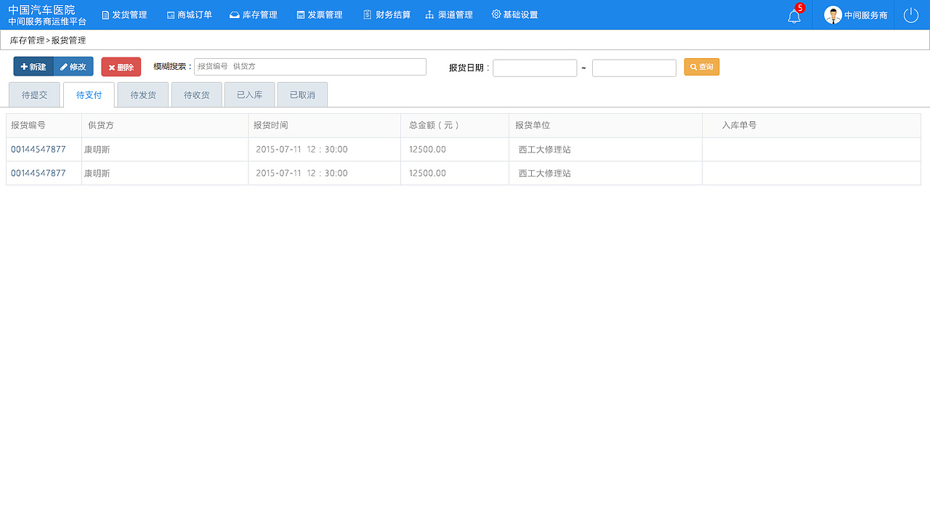
Task: Click 康明斯 in first row
Action: [97, 150]
